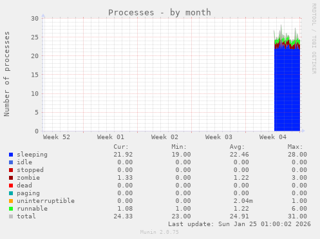The width and height of the screenshot is (320, 239).
Task: Click the uninterruptible average value 2.04m
Action: pyautogui.click(x=243, y=201)
